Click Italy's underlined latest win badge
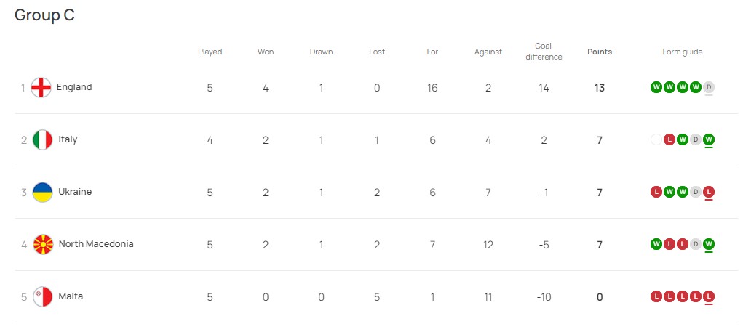 (709, 139)
